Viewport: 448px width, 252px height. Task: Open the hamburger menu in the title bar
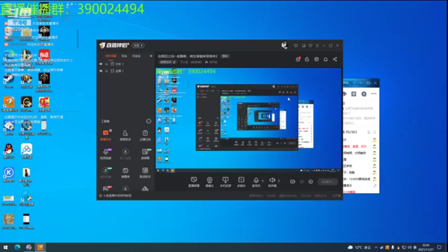(x=317, y=46)
